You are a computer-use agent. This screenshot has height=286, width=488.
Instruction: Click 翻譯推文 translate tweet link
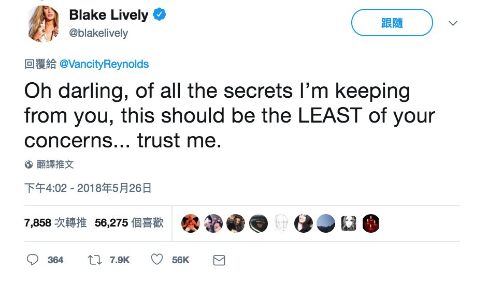click(55, 164)
